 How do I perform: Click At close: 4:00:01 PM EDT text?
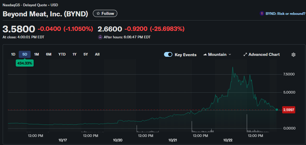[x=23, y=37]
